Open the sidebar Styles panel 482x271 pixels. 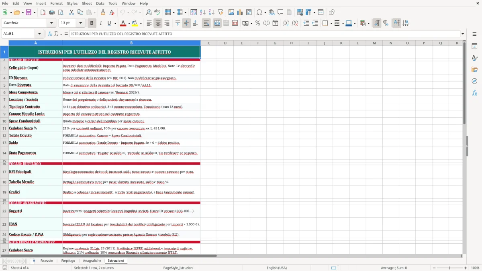pyautogui.click(x=474, y=58)
